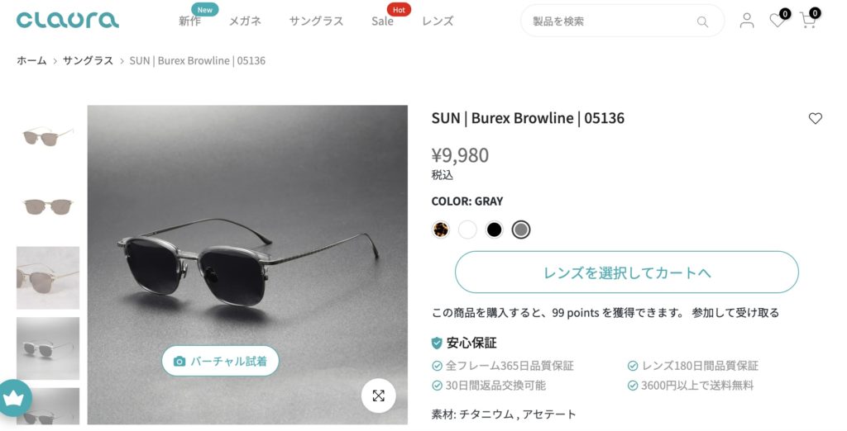The height and width of the screenshot is (431, 847).
Task: Click the 参加して受け取る link
Action: click(735, 313)
